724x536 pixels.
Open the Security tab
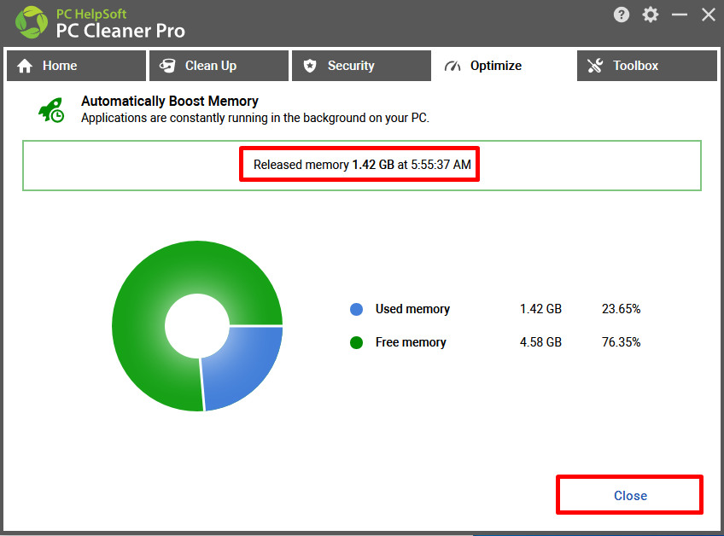point(361,66)
